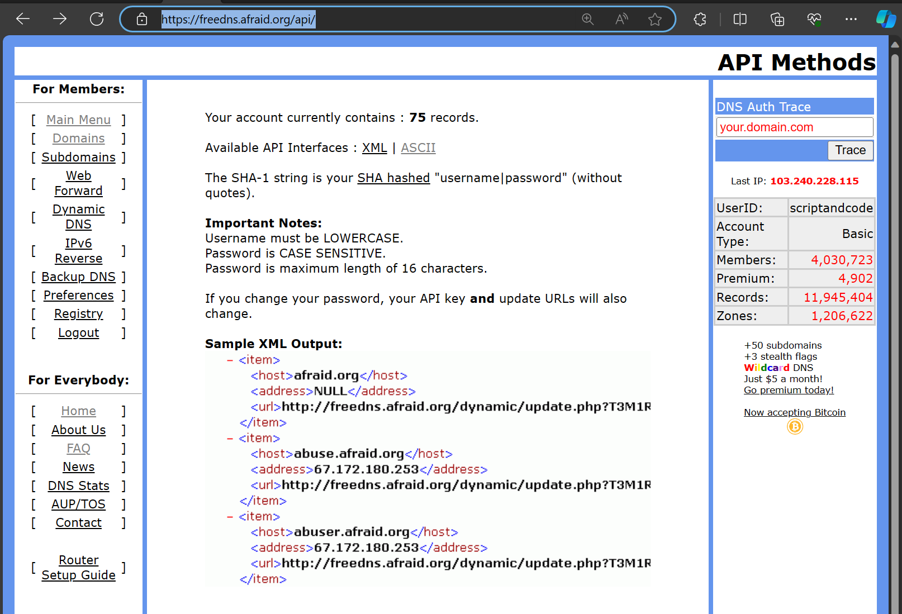Add this page to favorites via star icon
This screenshot has height=614, width=902.
(x=654, y=19)
